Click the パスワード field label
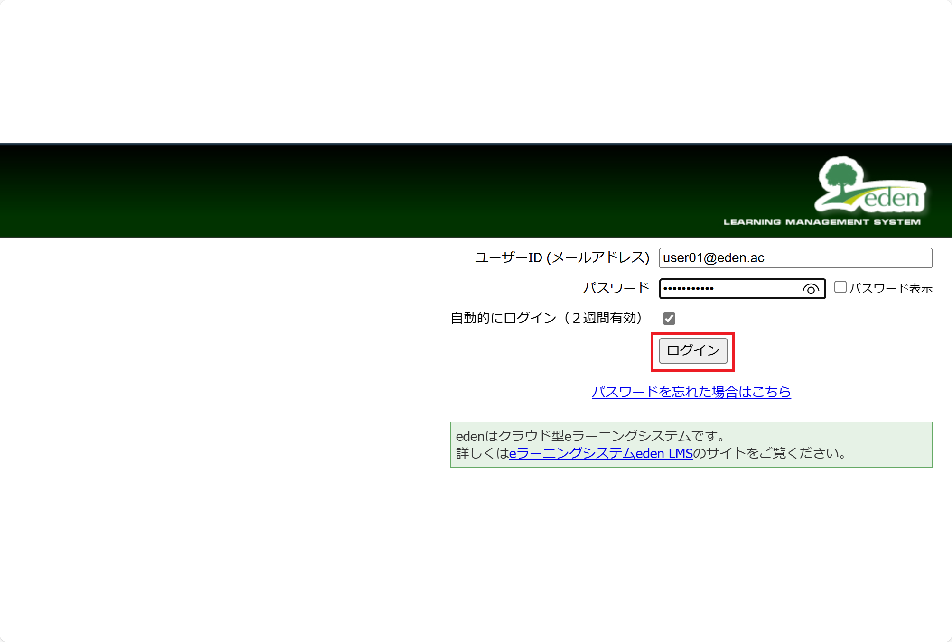 [x=616, y=288]
